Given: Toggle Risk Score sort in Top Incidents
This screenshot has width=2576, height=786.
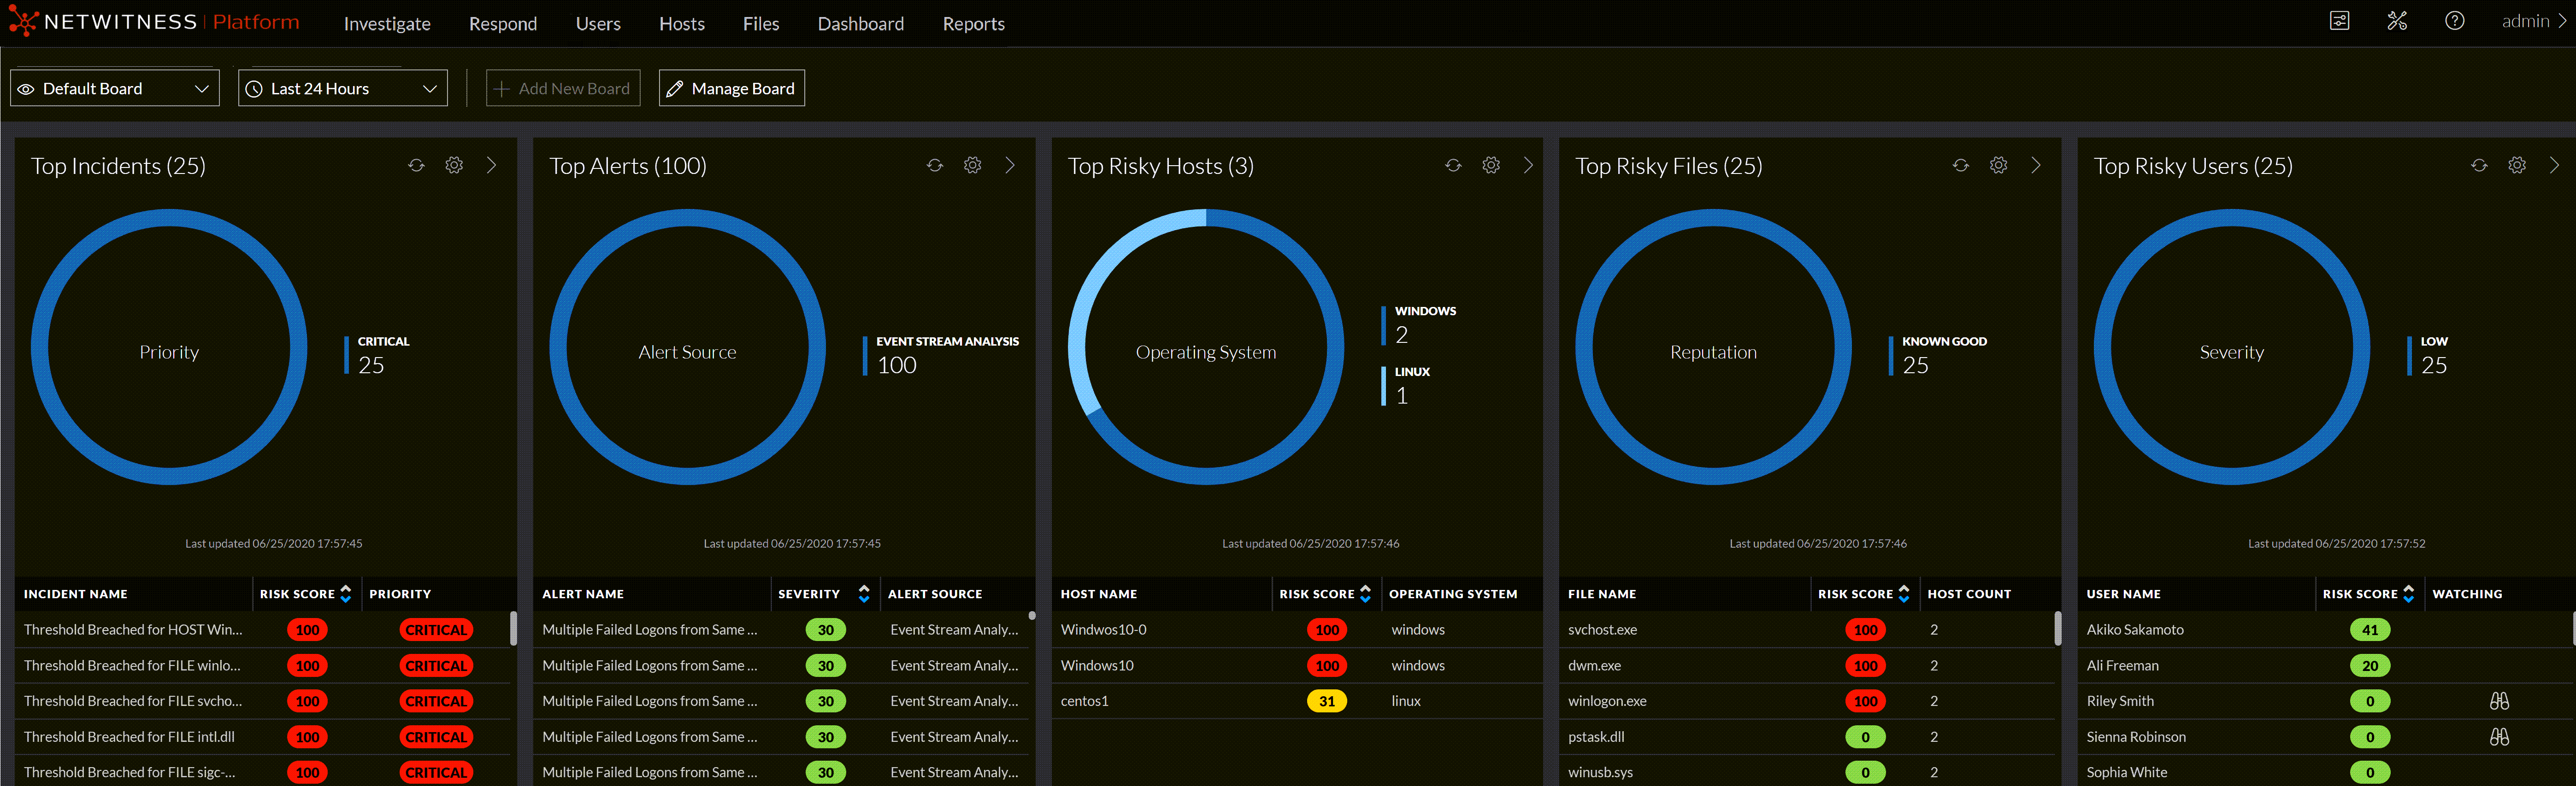Looking at the screenshot, I should pyautogui.click(x=346, y=593).
